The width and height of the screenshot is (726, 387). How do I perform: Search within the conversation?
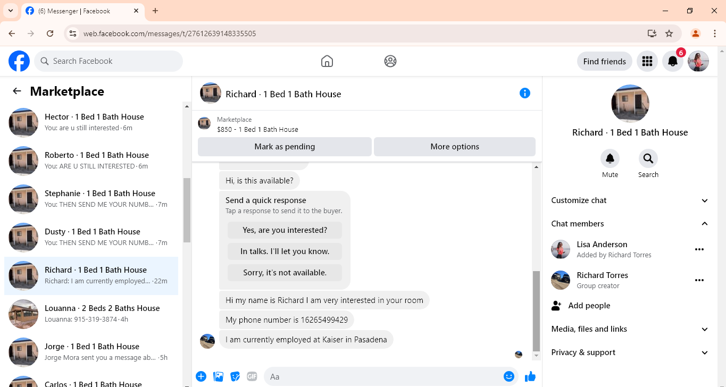tap(648, 158)
